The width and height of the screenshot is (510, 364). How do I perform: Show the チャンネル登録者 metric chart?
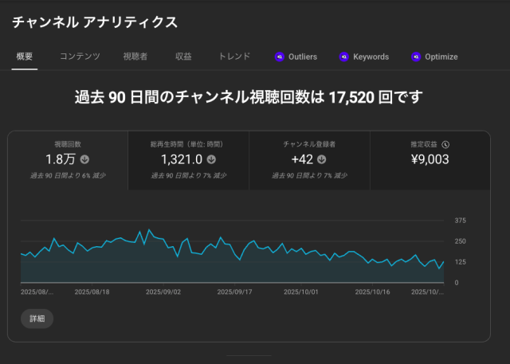click(309, 160)
